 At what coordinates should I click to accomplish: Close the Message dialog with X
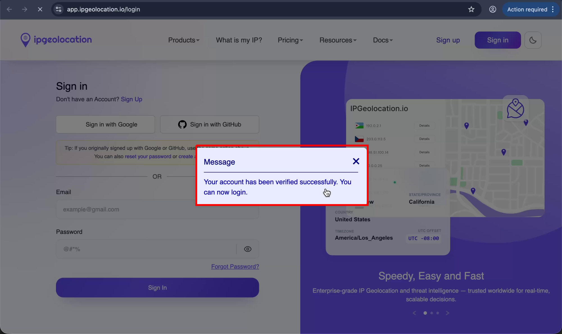coord(356,161)
